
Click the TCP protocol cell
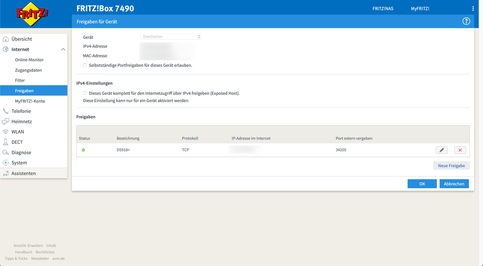(185, 150)
